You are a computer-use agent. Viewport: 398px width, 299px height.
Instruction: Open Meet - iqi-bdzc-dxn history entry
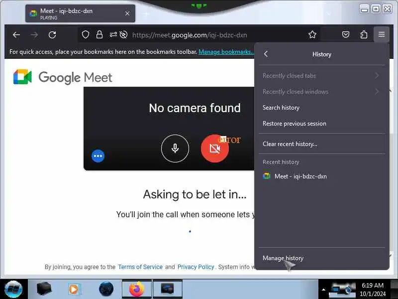pyautogui.click(x=321, y=176)
